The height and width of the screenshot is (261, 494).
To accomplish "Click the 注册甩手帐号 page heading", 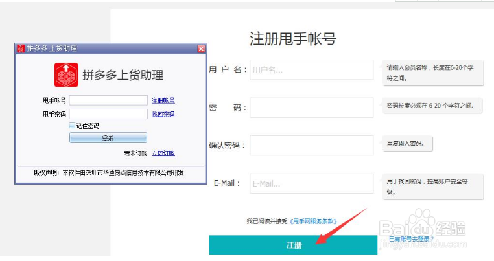I will click(293, 39).
